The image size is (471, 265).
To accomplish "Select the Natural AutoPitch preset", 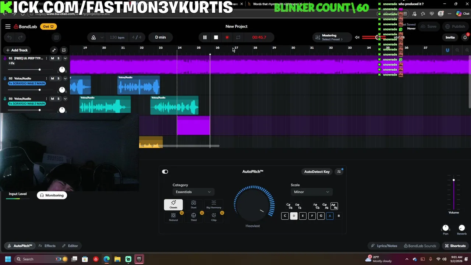I will click(173, 217).
